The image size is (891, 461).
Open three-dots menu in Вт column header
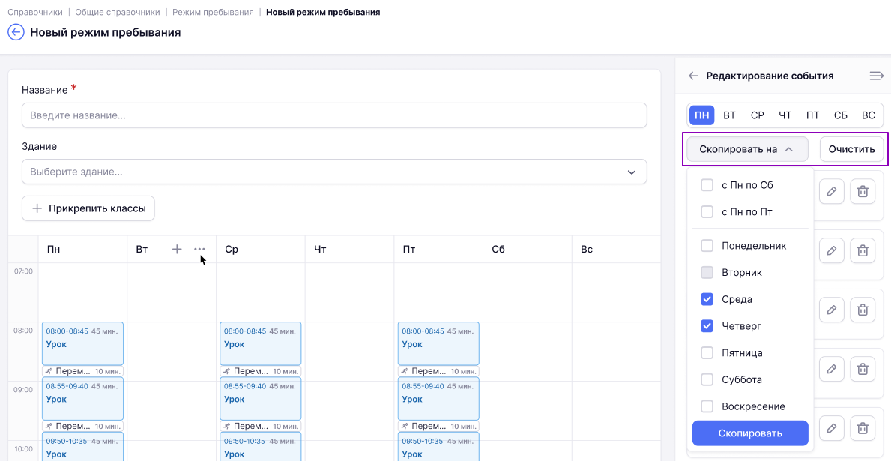click(199, 249)
